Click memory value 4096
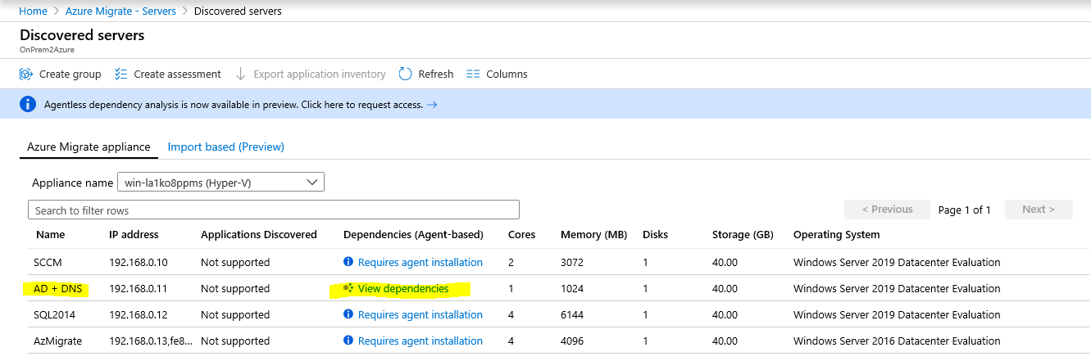1091x361 pixels. click(x=572, y=341)
